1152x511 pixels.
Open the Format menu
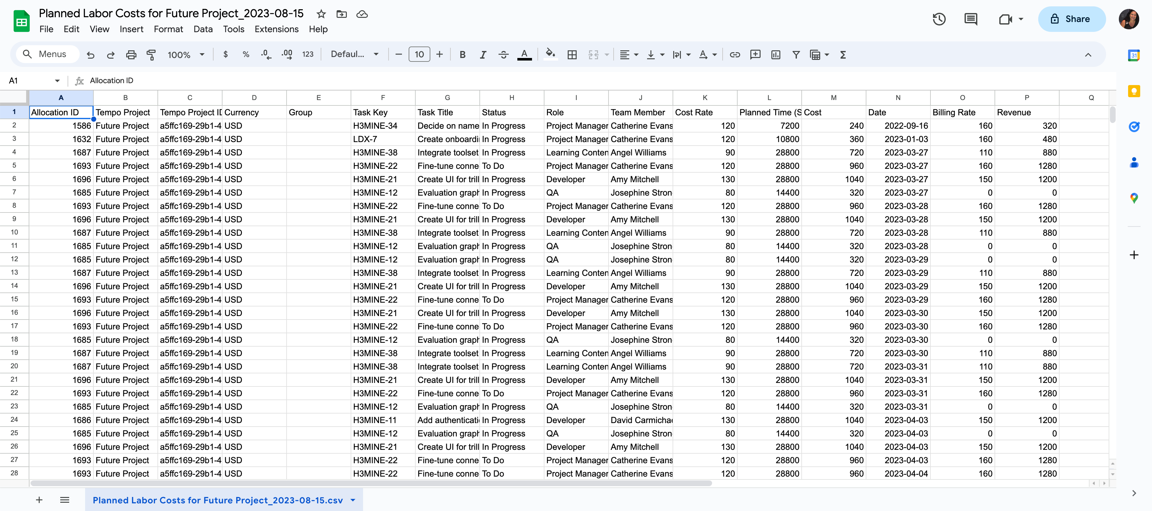point(168,29)
